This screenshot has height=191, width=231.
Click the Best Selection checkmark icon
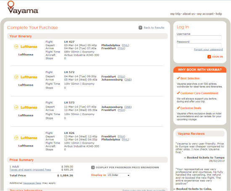click(178, 78)
